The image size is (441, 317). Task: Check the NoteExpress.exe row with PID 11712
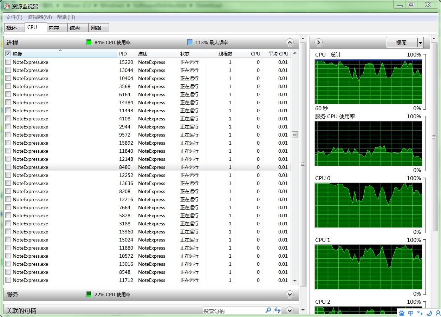[x=8, y=280]
